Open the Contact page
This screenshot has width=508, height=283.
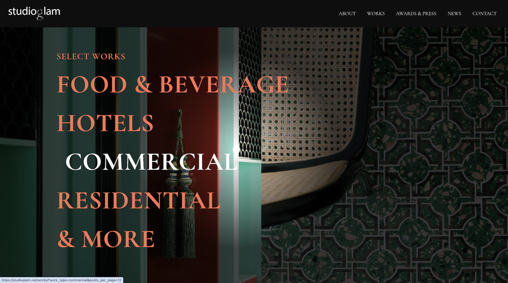(484, 14)
